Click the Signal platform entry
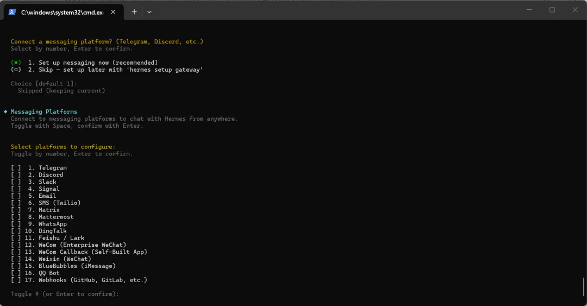Image resolution: width=587 pixels, height=306 pixels. 49,189
